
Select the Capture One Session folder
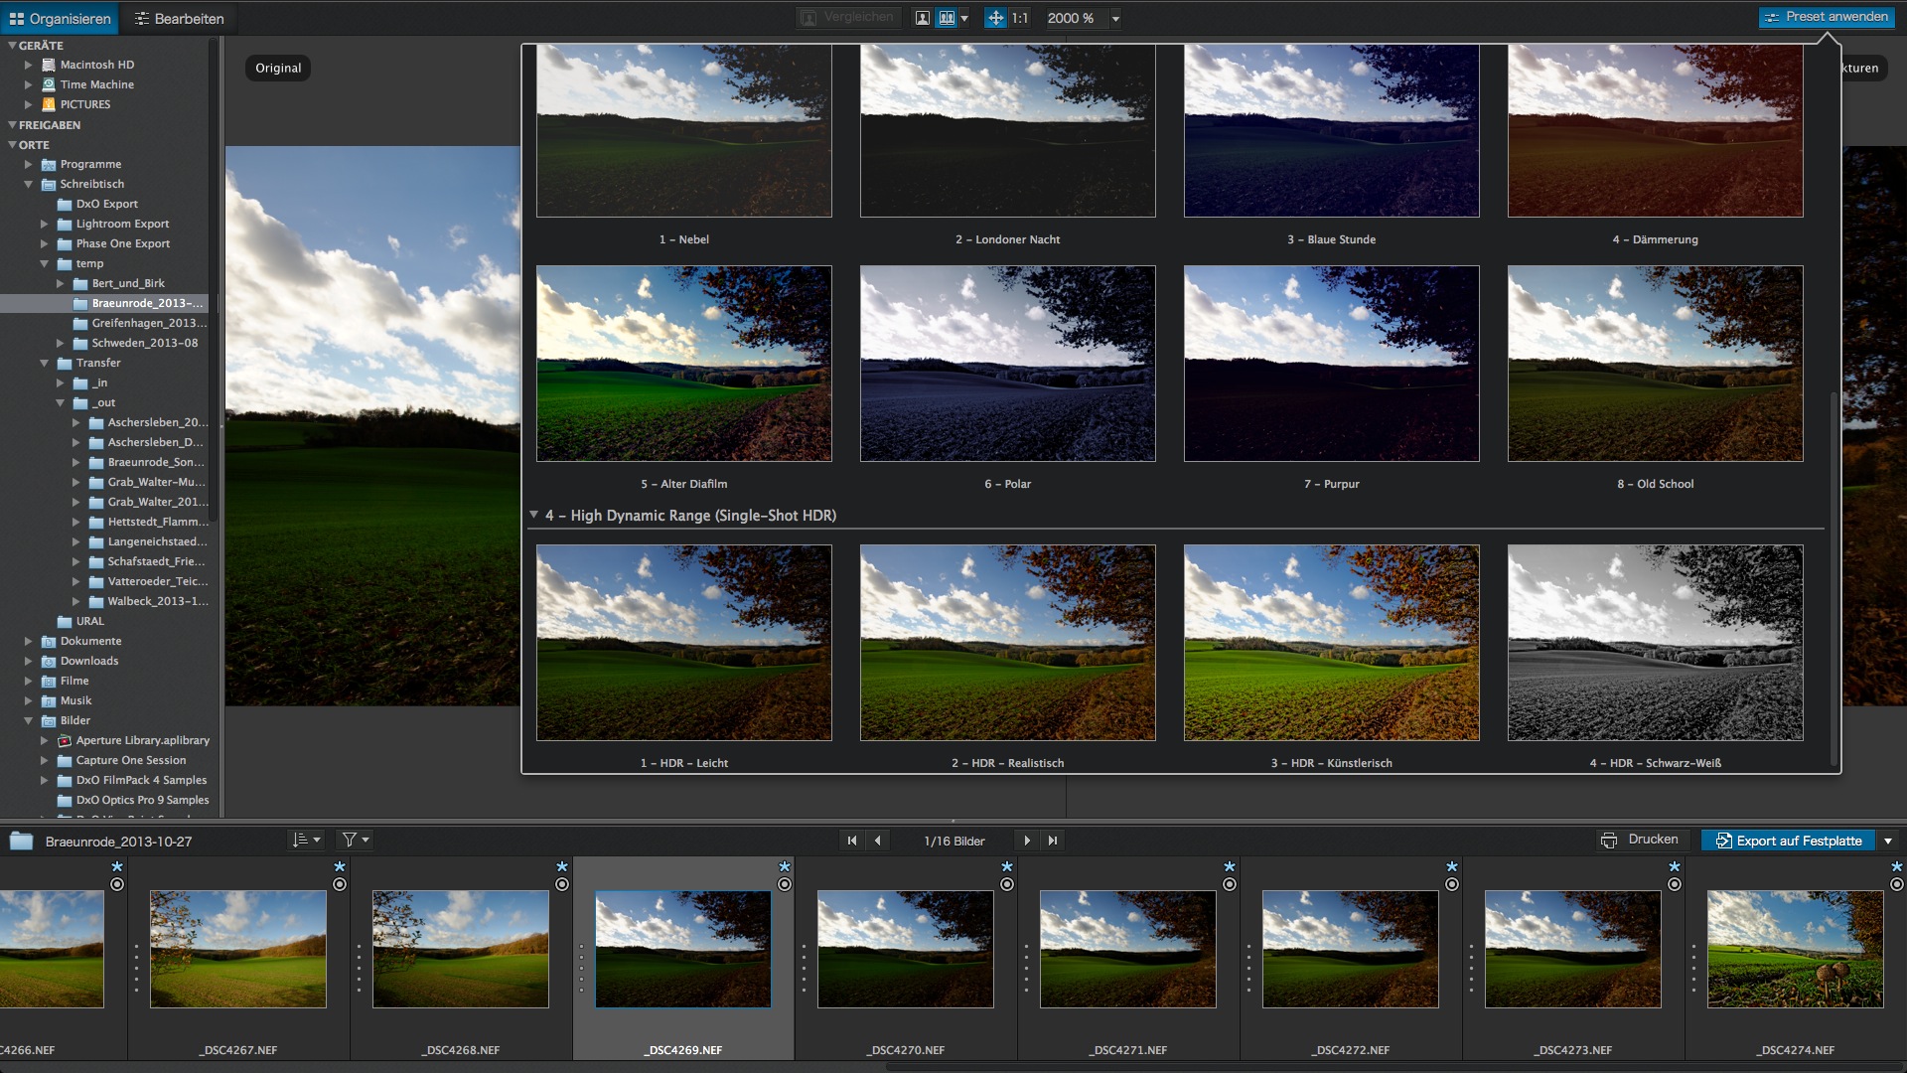pos(131,760)
